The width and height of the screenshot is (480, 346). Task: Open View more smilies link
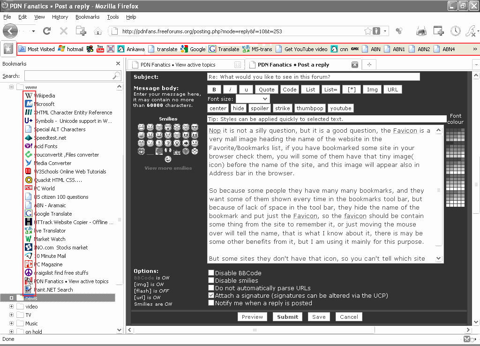coord(168,168)
